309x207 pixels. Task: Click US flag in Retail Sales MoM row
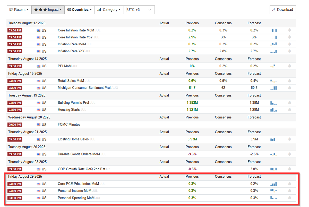[39, 81]
